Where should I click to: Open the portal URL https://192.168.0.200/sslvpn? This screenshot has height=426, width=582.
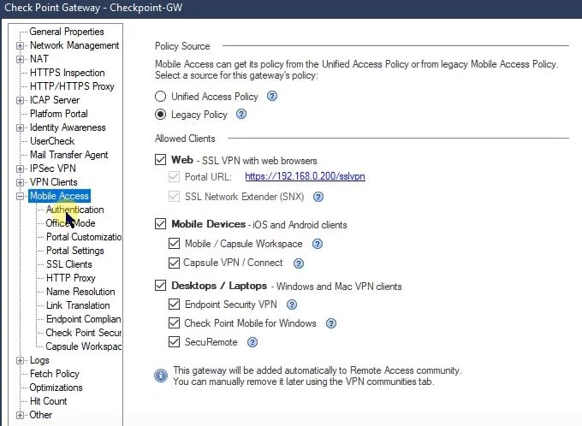[305, 176]
